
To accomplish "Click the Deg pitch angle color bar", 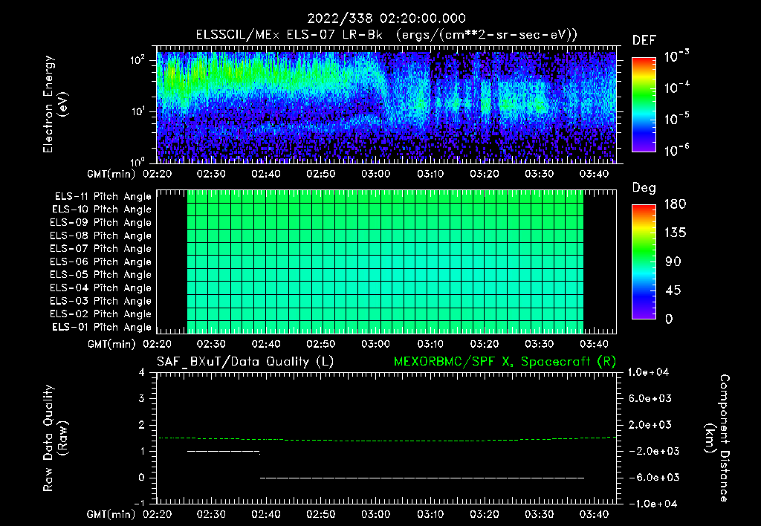I will 644,262.
